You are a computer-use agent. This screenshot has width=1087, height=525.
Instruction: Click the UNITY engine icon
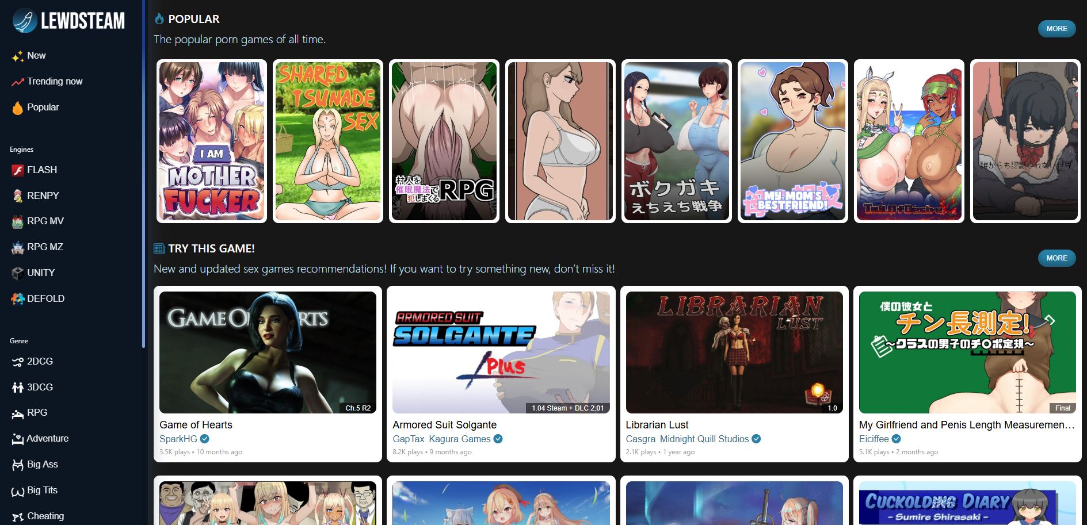tap(17, 273)
